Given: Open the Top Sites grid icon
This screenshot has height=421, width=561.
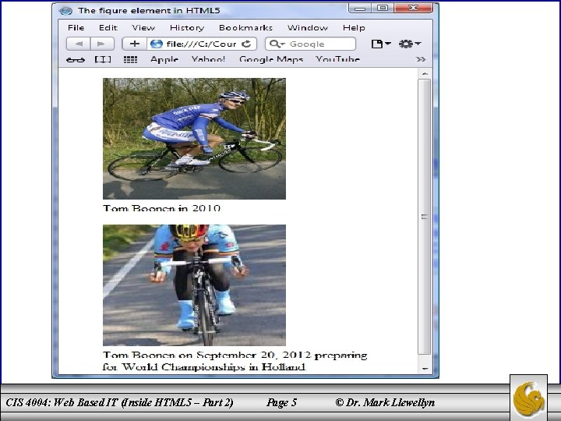Looking at the screenshot, I should (130, 59).
